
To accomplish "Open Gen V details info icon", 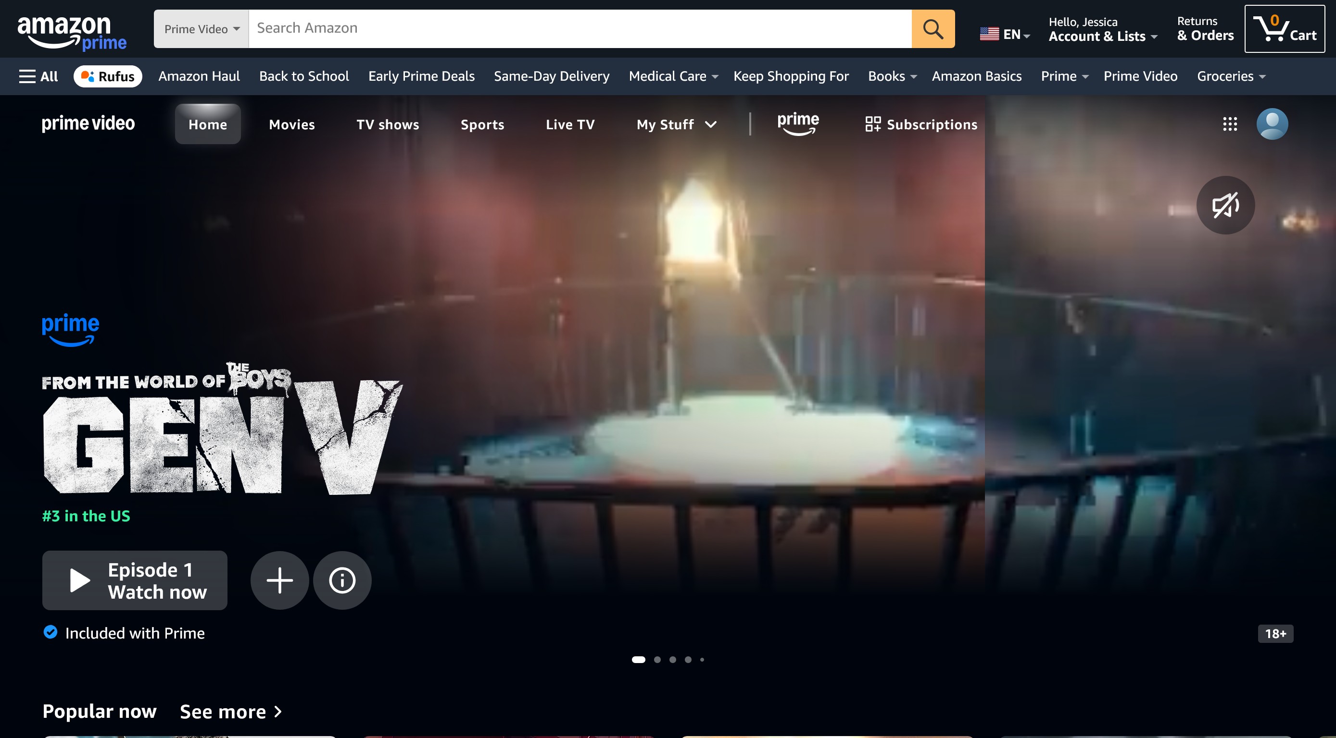I will [342, 580].
